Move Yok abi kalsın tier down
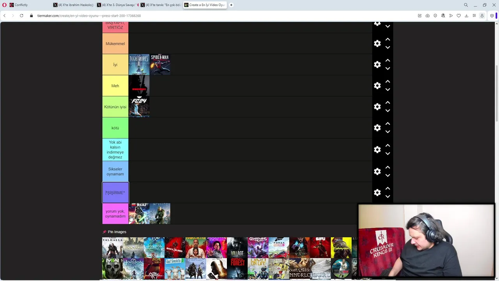499x281 pixels. [x=388, y=154]
